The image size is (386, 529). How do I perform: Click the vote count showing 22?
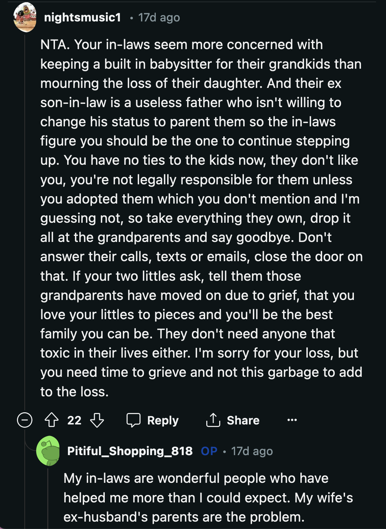74,420
